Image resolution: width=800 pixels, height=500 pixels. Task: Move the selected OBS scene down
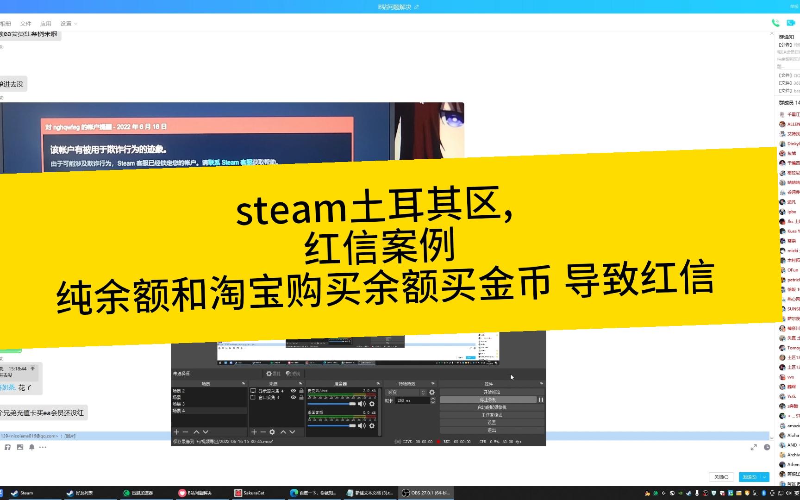point(206,432)
